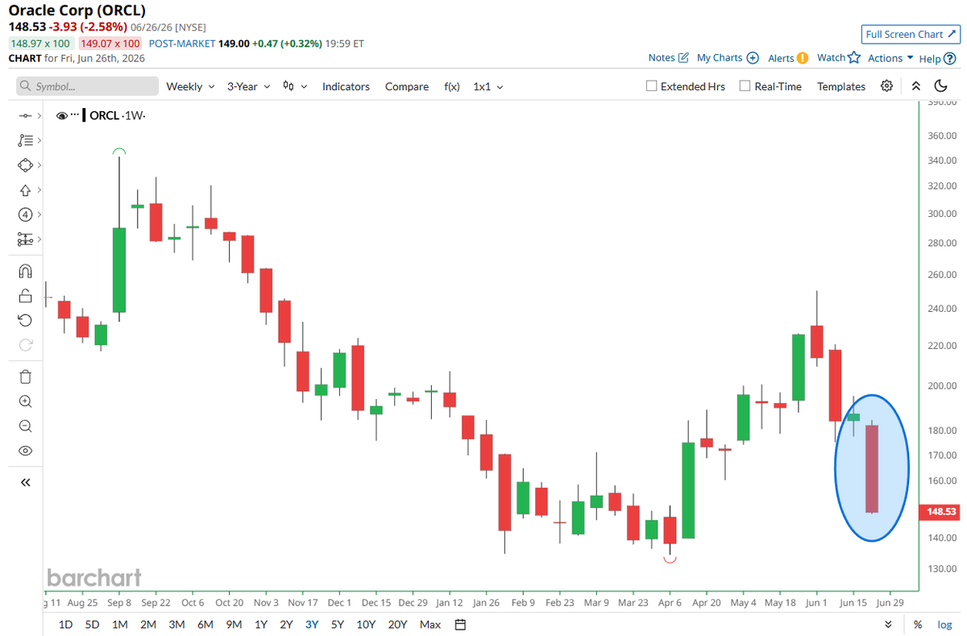Open the 3-Year range dropdown
Viewport: 967px width, 636px height.
pyautogui.click(x=247, y=86)
